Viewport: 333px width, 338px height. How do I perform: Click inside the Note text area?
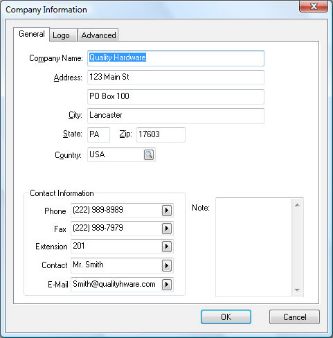[x=254, y=247]
